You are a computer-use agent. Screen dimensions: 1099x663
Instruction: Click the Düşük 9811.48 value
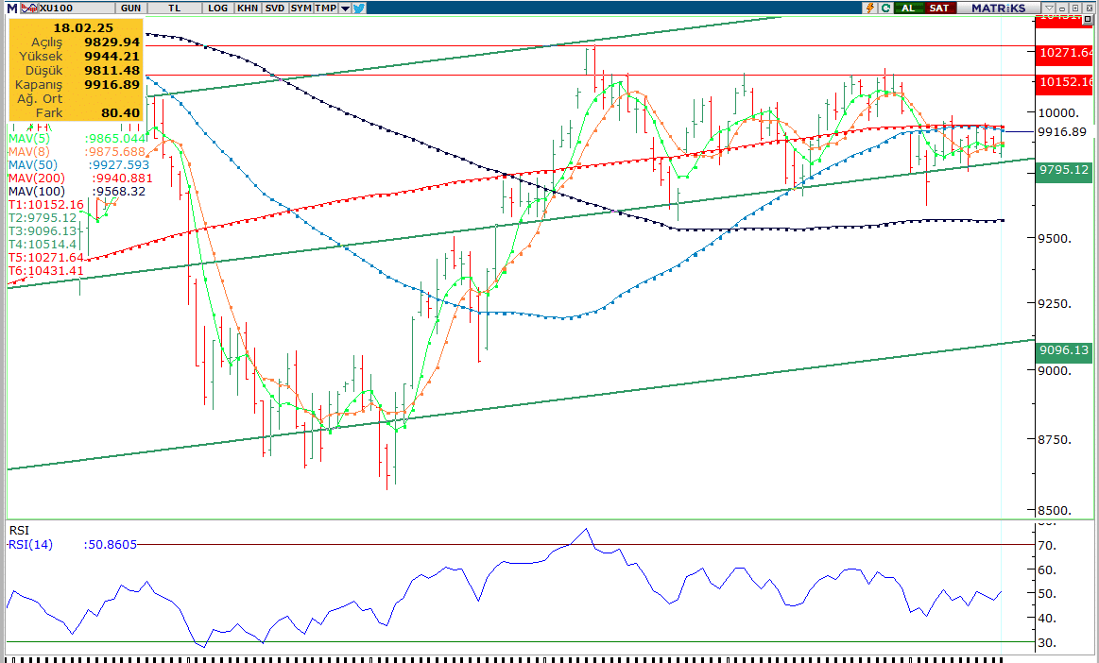click(112, 71)
